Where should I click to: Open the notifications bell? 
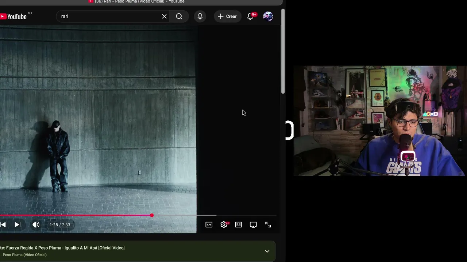coord(251,16)
